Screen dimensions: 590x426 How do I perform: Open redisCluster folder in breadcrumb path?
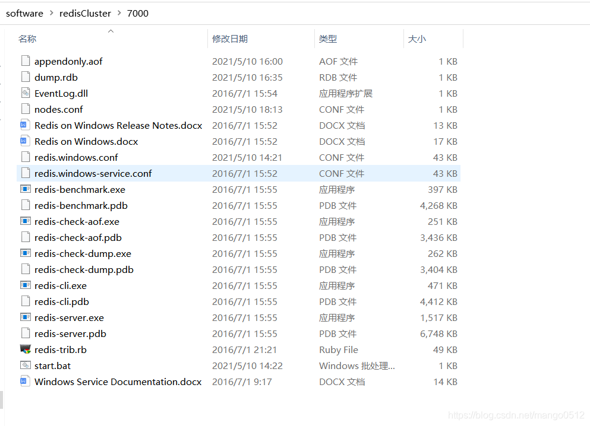(x=85, y=13)
